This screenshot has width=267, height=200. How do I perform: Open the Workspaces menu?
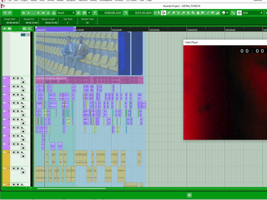click(x=106, y=1)
